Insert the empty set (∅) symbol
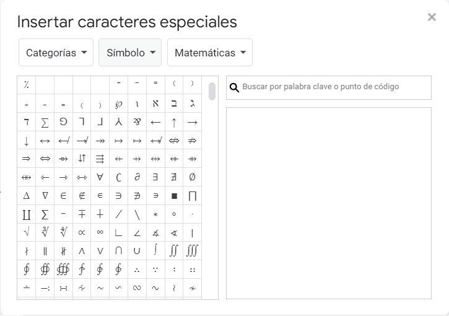The height and width of the screenshot is (316, 449). pyautogui.click(x=192, y=177)
